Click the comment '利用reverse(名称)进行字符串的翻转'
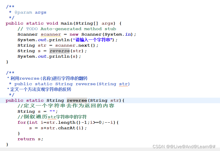The width and height of the screenshot is (220, 151). 47,78
